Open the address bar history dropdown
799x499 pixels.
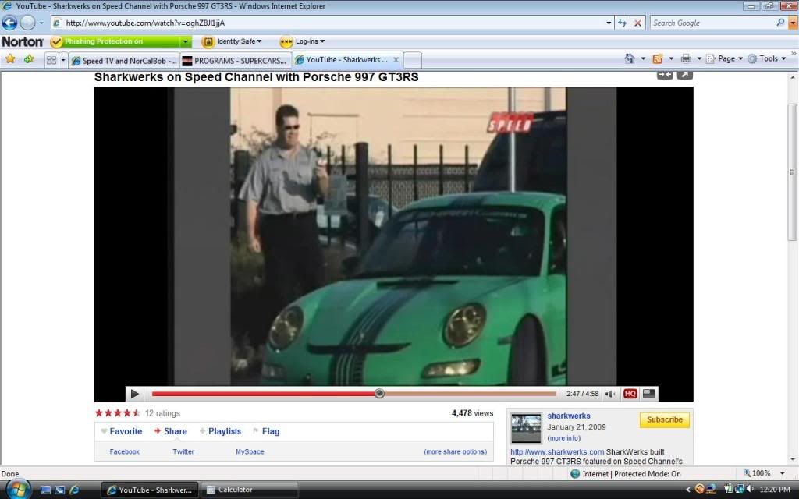[609, 23]
